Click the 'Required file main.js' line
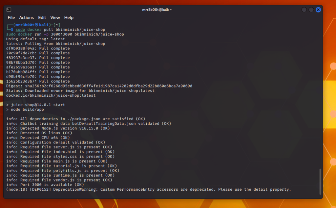Viewport: 336px width, 208px height. coord(57,161)
